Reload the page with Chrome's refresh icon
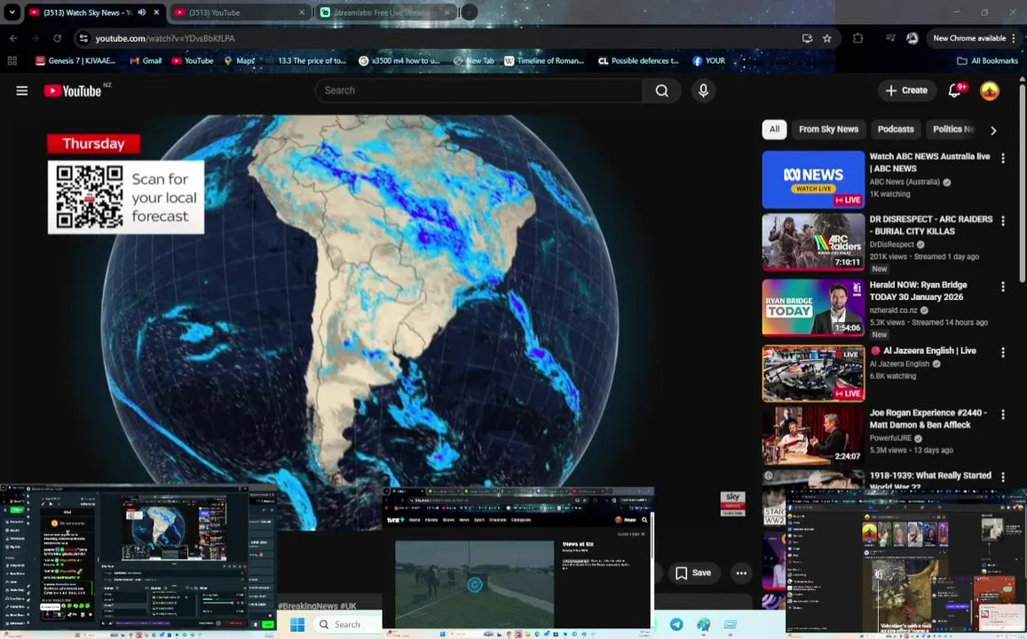The width and height of the screenshot is (1027, 639). pyautogui.click(x=58, y=38)
